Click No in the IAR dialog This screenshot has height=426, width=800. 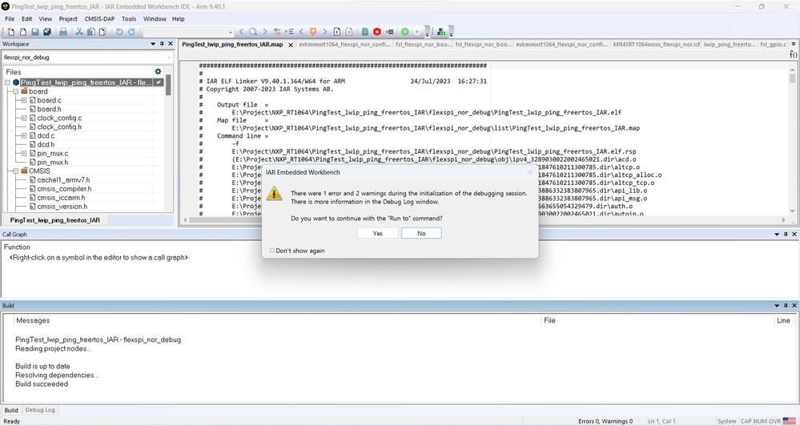pos(421,233)
